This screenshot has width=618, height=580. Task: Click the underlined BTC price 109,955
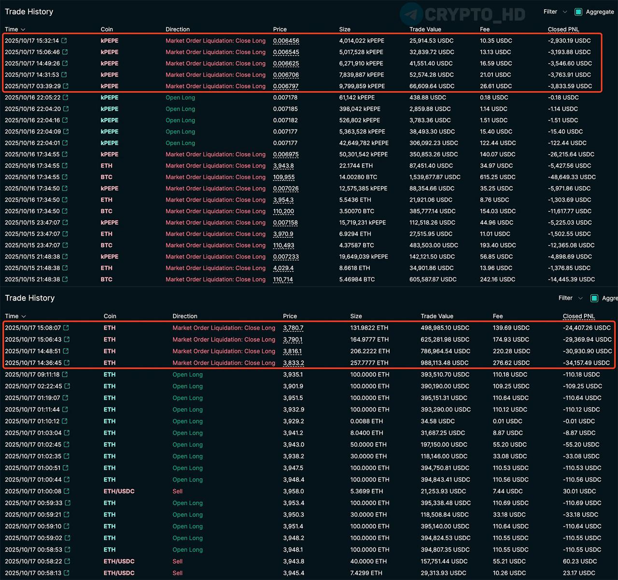(283, 177)
